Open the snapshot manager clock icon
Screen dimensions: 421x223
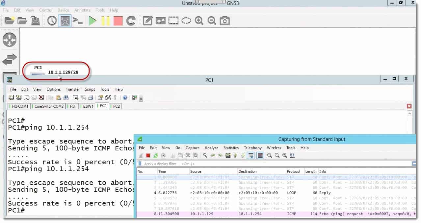click(x=52, y=21)
